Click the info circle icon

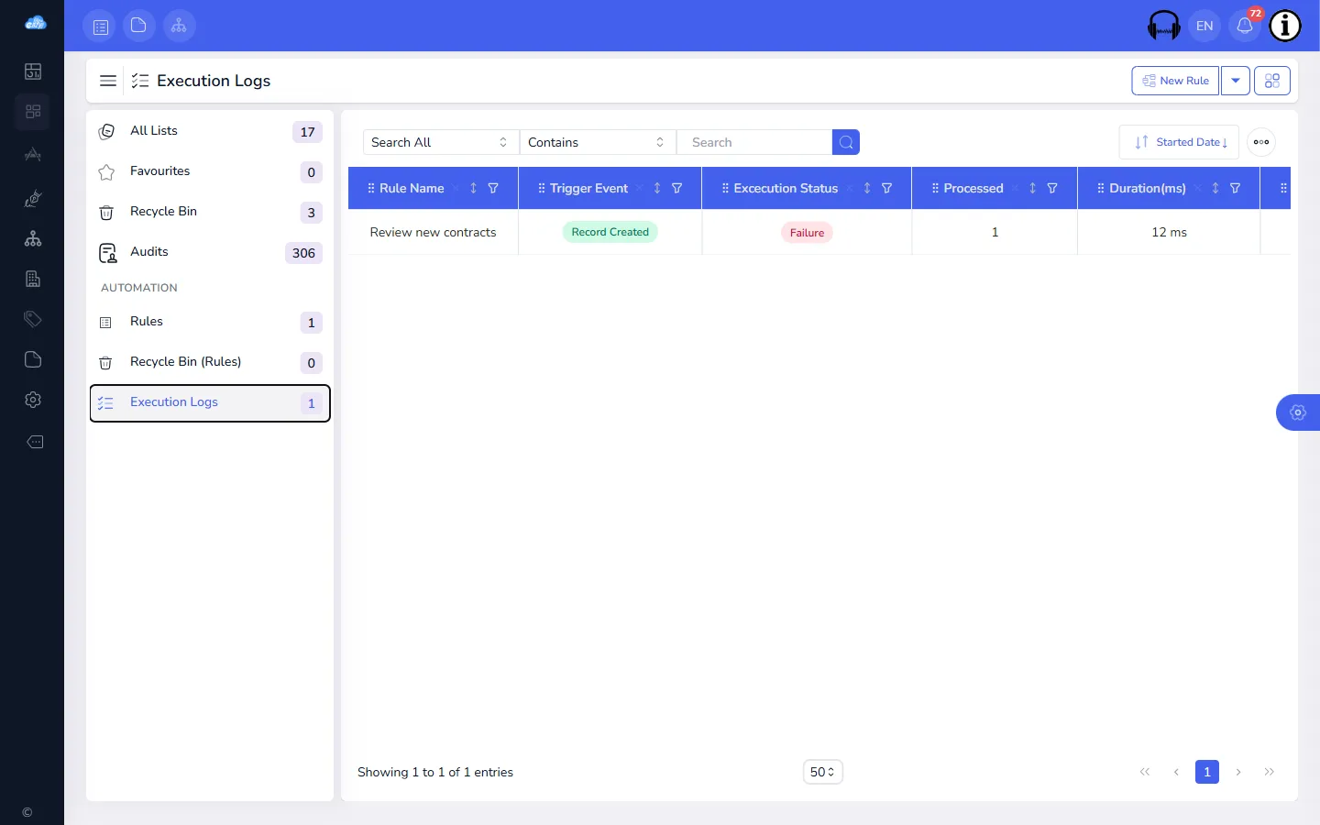pyautogui.click(x=1285, y=26)
